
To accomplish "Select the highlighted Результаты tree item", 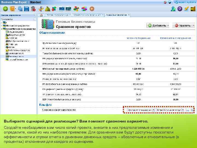I will click(x=15, y=56).
